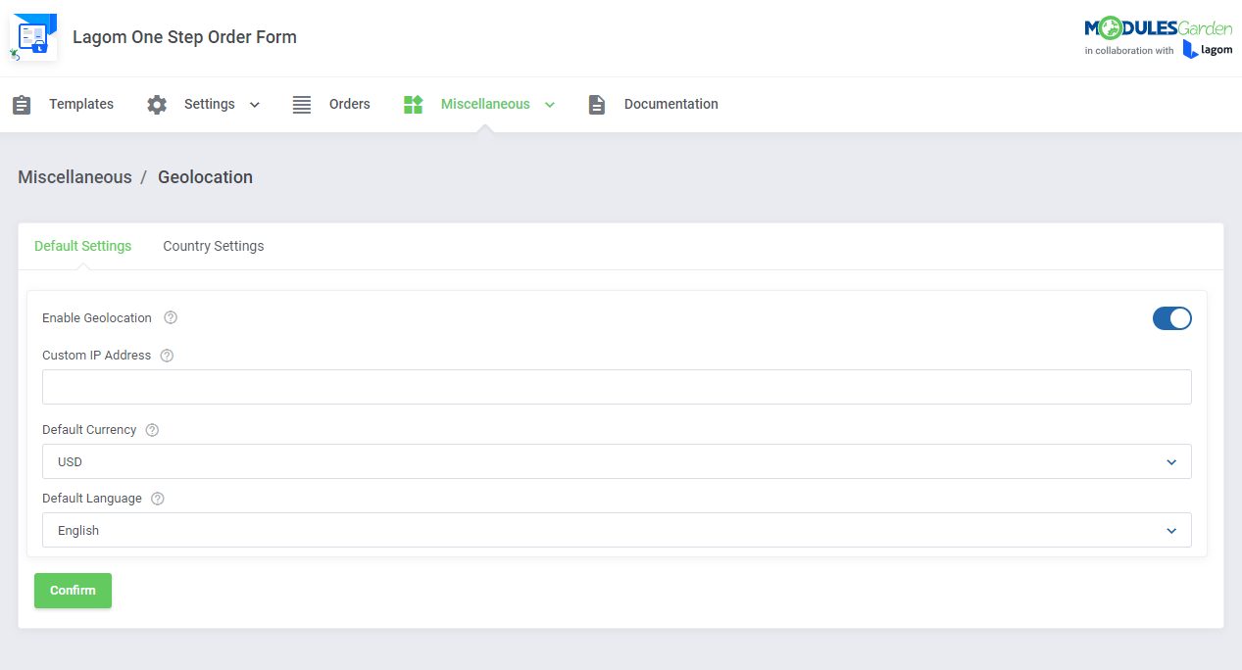Switch to the Country Settings tab

(214, 246)
